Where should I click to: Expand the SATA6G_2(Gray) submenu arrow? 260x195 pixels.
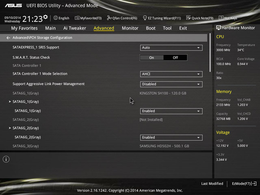10,128
